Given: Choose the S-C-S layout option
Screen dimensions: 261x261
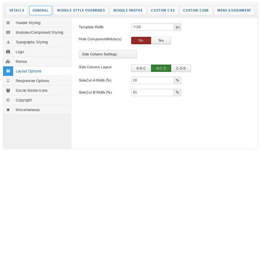Looking at the screenshot, I should click(x=161, y=68).
